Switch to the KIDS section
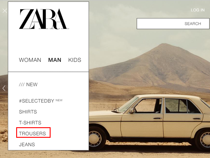This screenshot has width=210, height=158. (x=75, y=60)
